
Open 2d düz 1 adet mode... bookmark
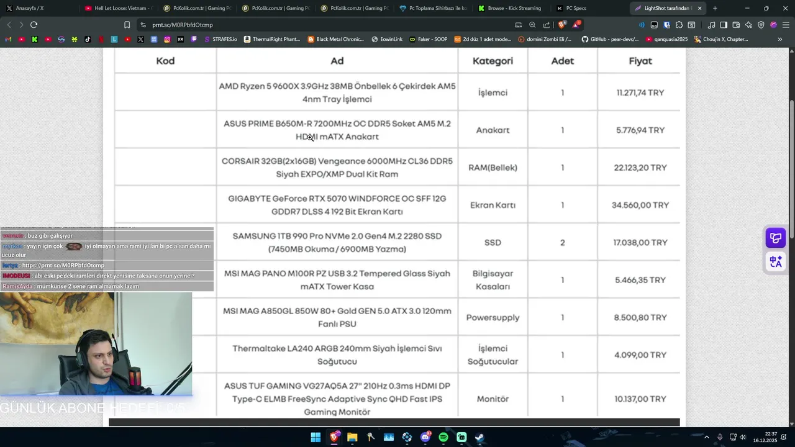coord(483,39)
